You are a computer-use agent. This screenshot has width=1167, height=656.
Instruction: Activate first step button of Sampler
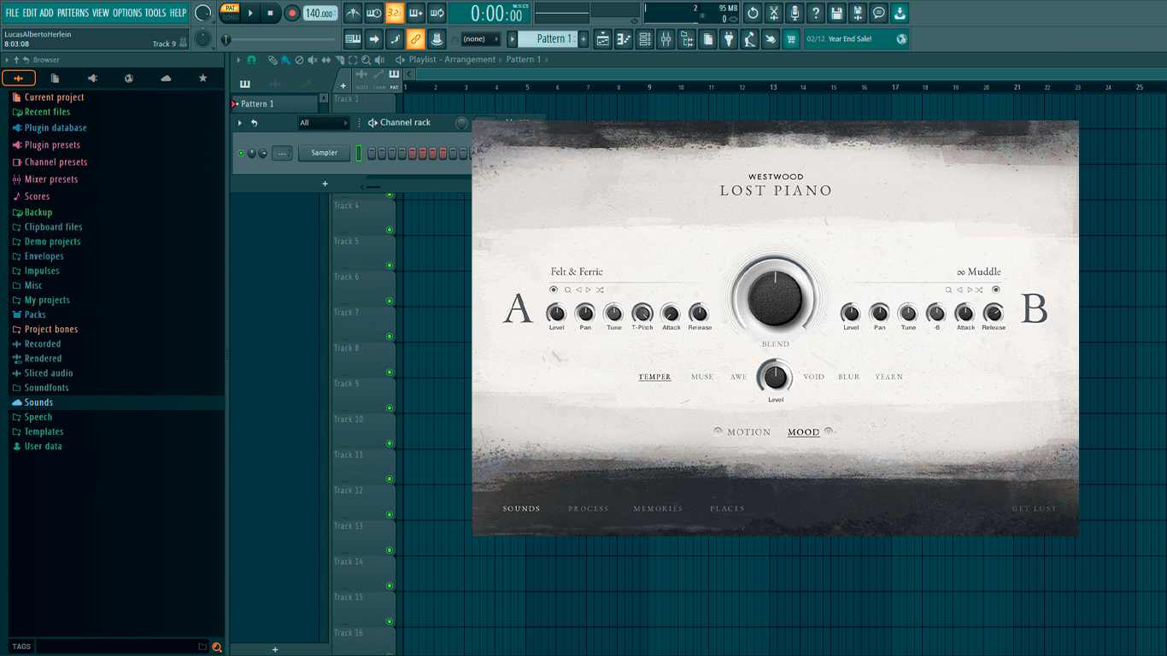[x=372, y=153]
